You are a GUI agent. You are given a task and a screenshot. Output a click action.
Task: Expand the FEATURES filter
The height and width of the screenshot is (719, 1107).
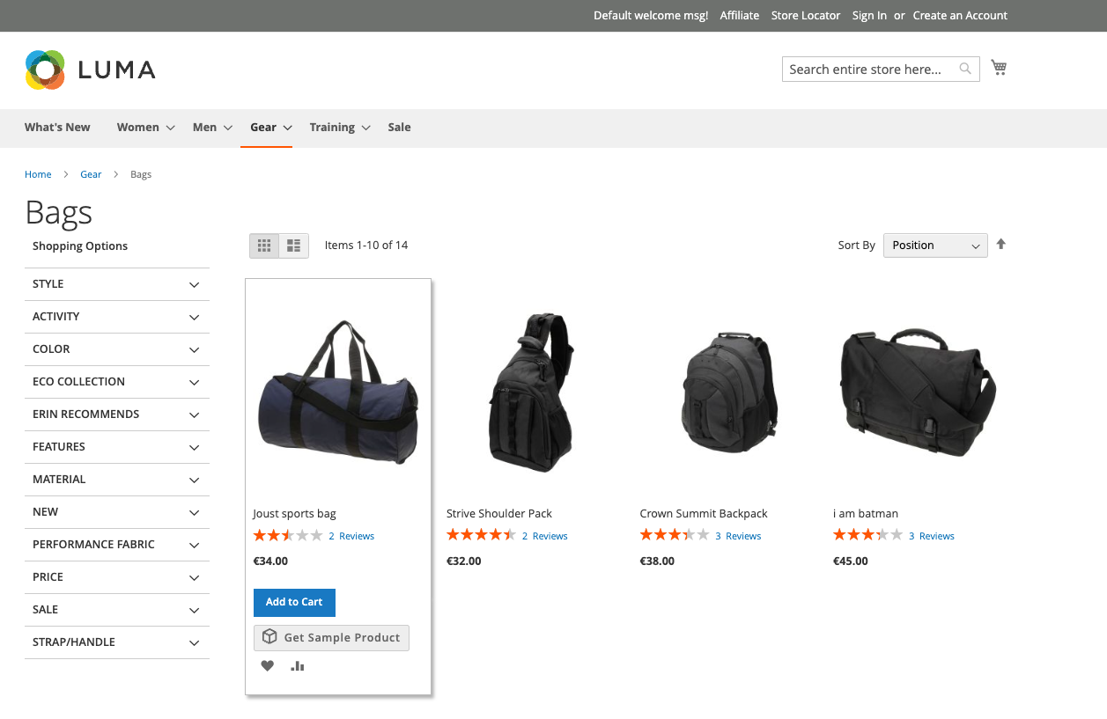pyautogui.click(x=117, y=447)
